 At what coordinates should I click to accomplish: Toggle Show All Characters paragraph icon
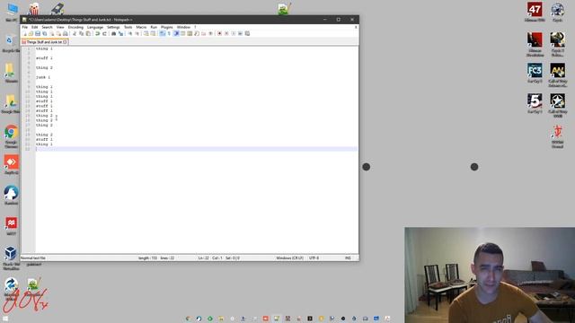[169, 33]
